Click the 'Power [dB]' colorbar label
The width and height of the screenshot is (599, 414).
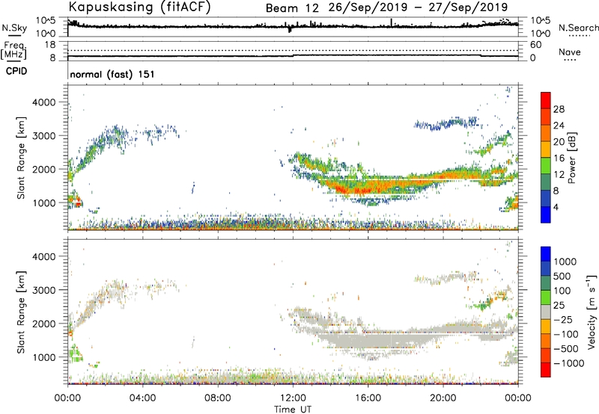(x=572, y=158)
